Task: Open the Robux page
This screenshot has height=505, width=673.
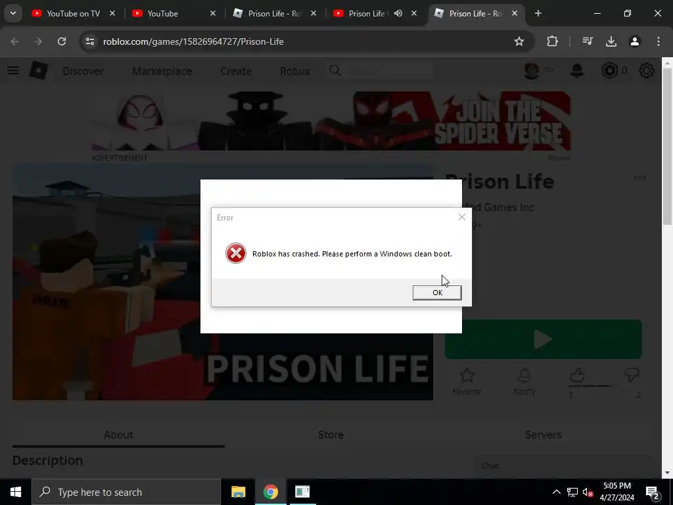Action: point(295,71)
